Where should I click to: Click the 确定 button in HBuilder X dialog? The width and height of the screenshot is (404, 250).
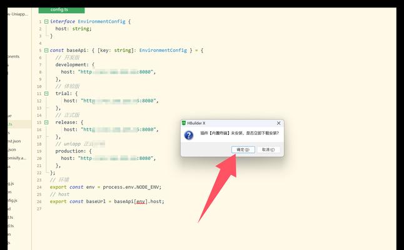coord(243,149)
